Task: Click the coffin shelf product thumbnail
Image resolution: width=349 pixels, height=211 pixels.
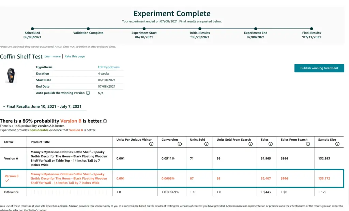Action: point(11,75)
